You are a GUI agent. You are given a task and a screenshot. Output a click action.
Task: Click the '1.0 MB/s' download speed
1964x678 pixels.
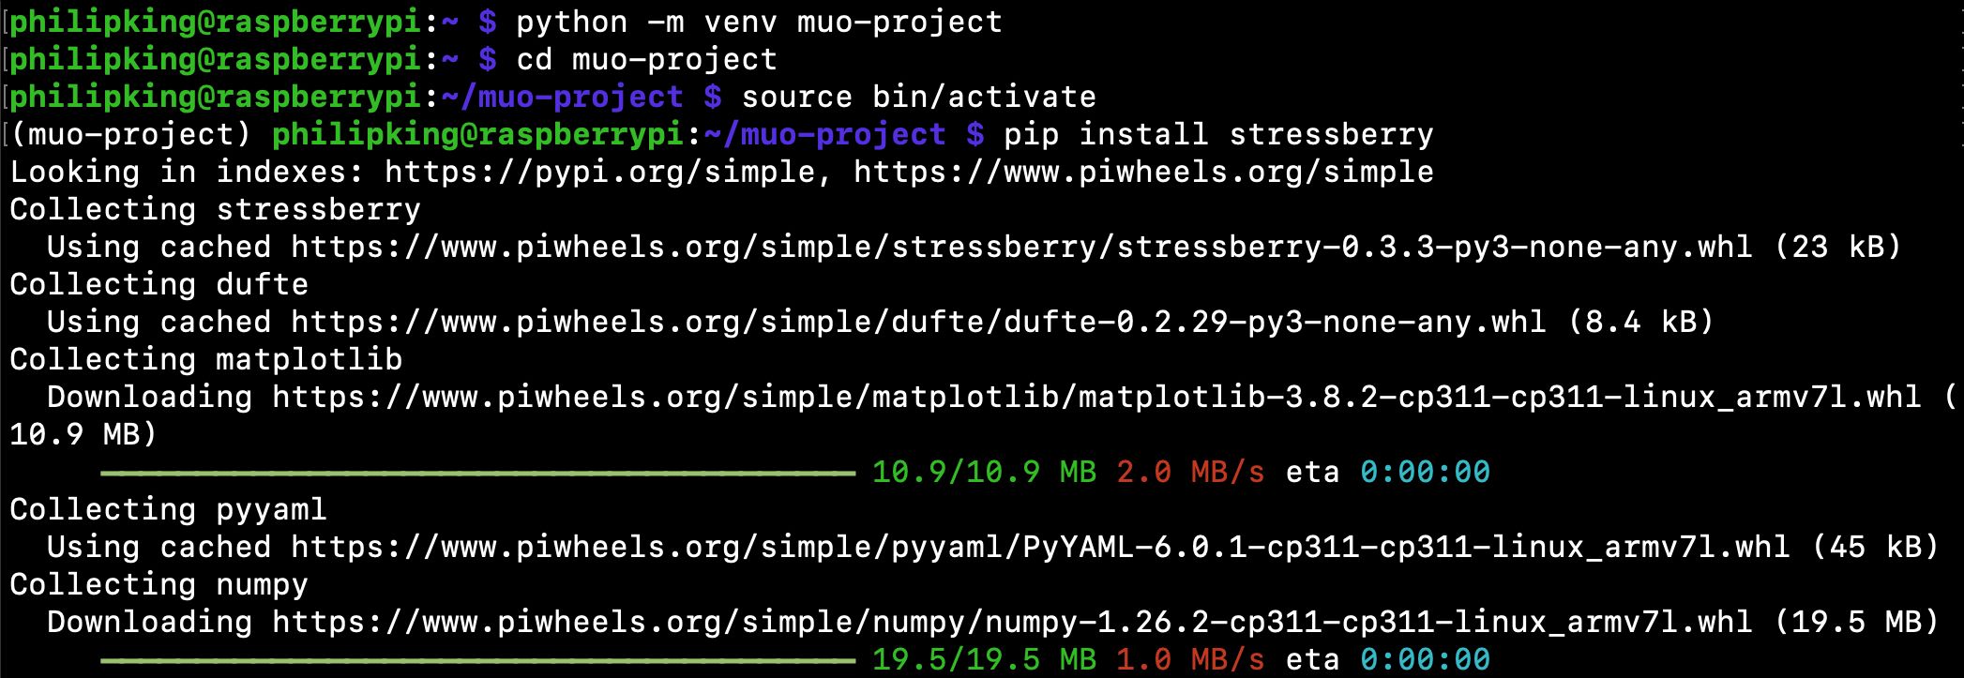[x=1190, y=660]
